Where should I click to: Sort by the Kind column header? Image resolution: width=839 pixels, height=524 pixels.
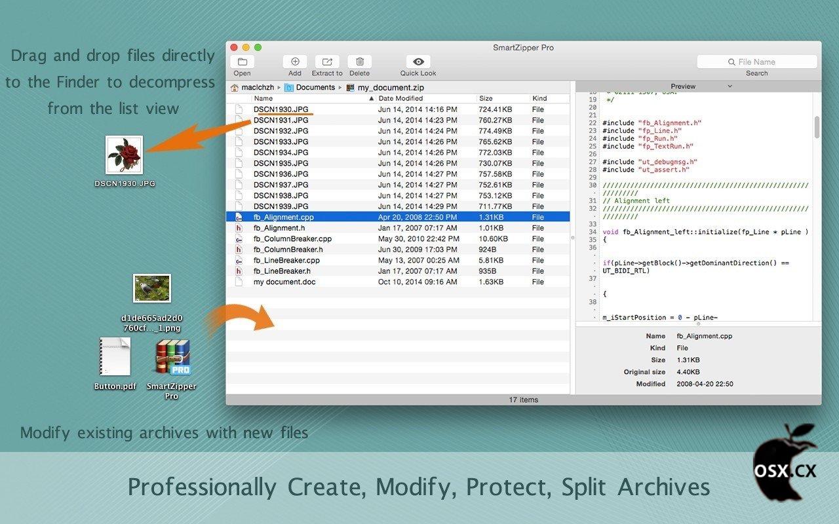pyautogui.click(x=539, y=98)
